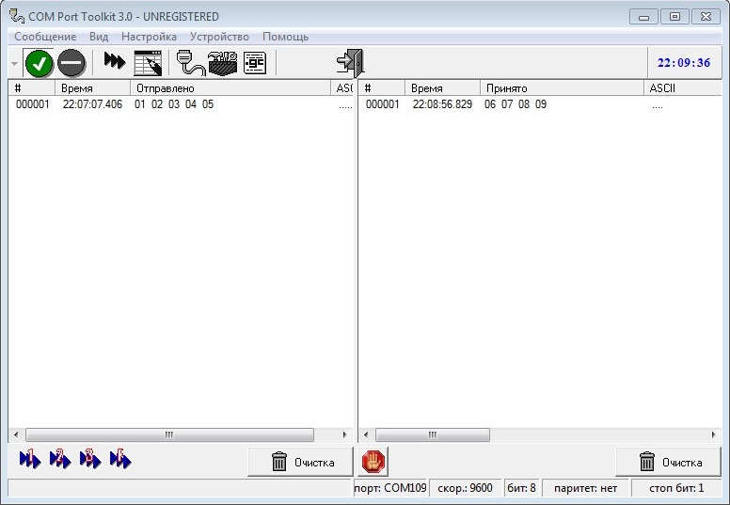The height and width of the screenshot is (505, 730).
Task: Select received row 22:08:56.829
Action: (540, 104)
